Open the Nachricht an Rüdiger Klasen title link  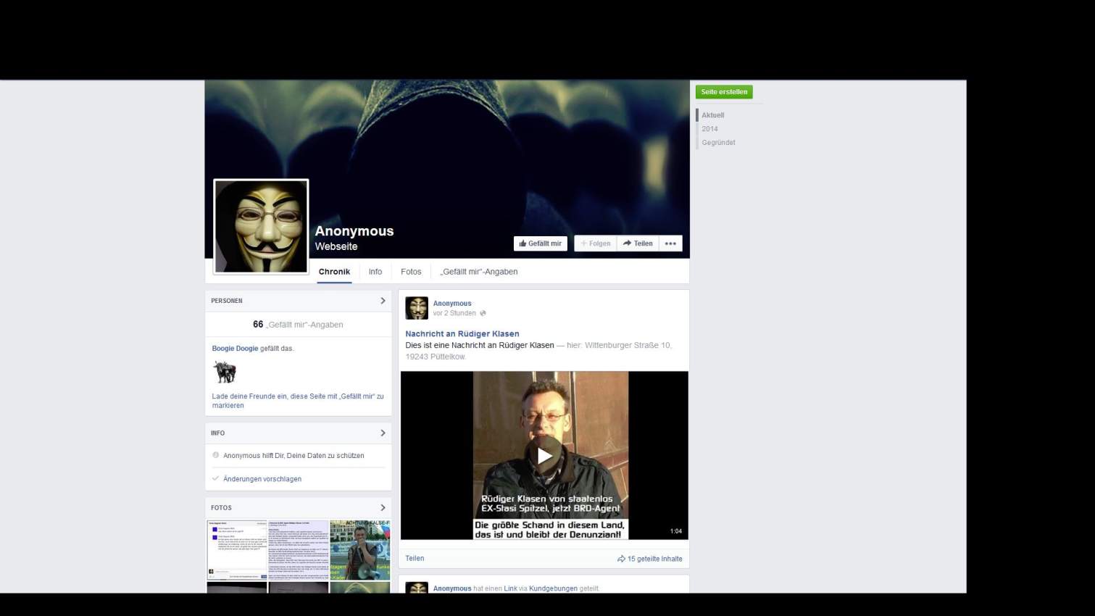462,334
